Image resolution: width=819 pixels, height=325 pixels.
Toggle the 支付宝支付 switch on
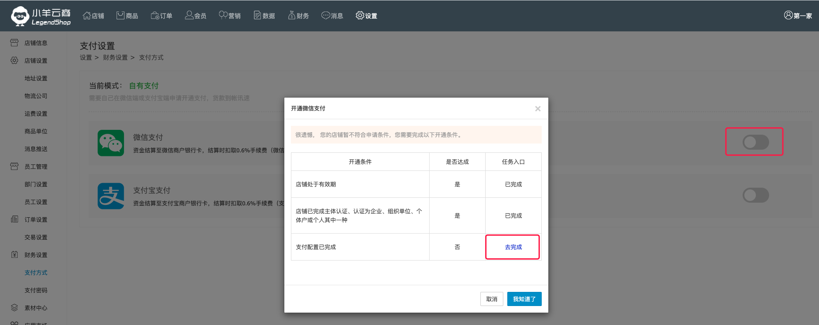[x=755, y=195]
